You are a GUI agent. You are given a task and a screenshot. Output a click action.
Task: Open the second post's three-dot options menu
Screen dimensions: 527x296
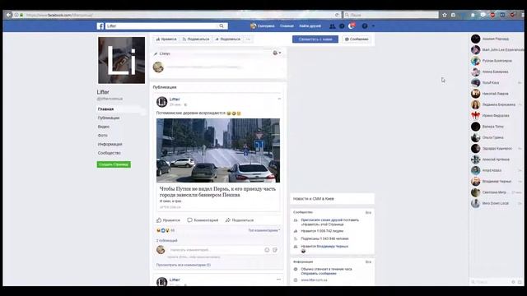[x=278, y=280]
